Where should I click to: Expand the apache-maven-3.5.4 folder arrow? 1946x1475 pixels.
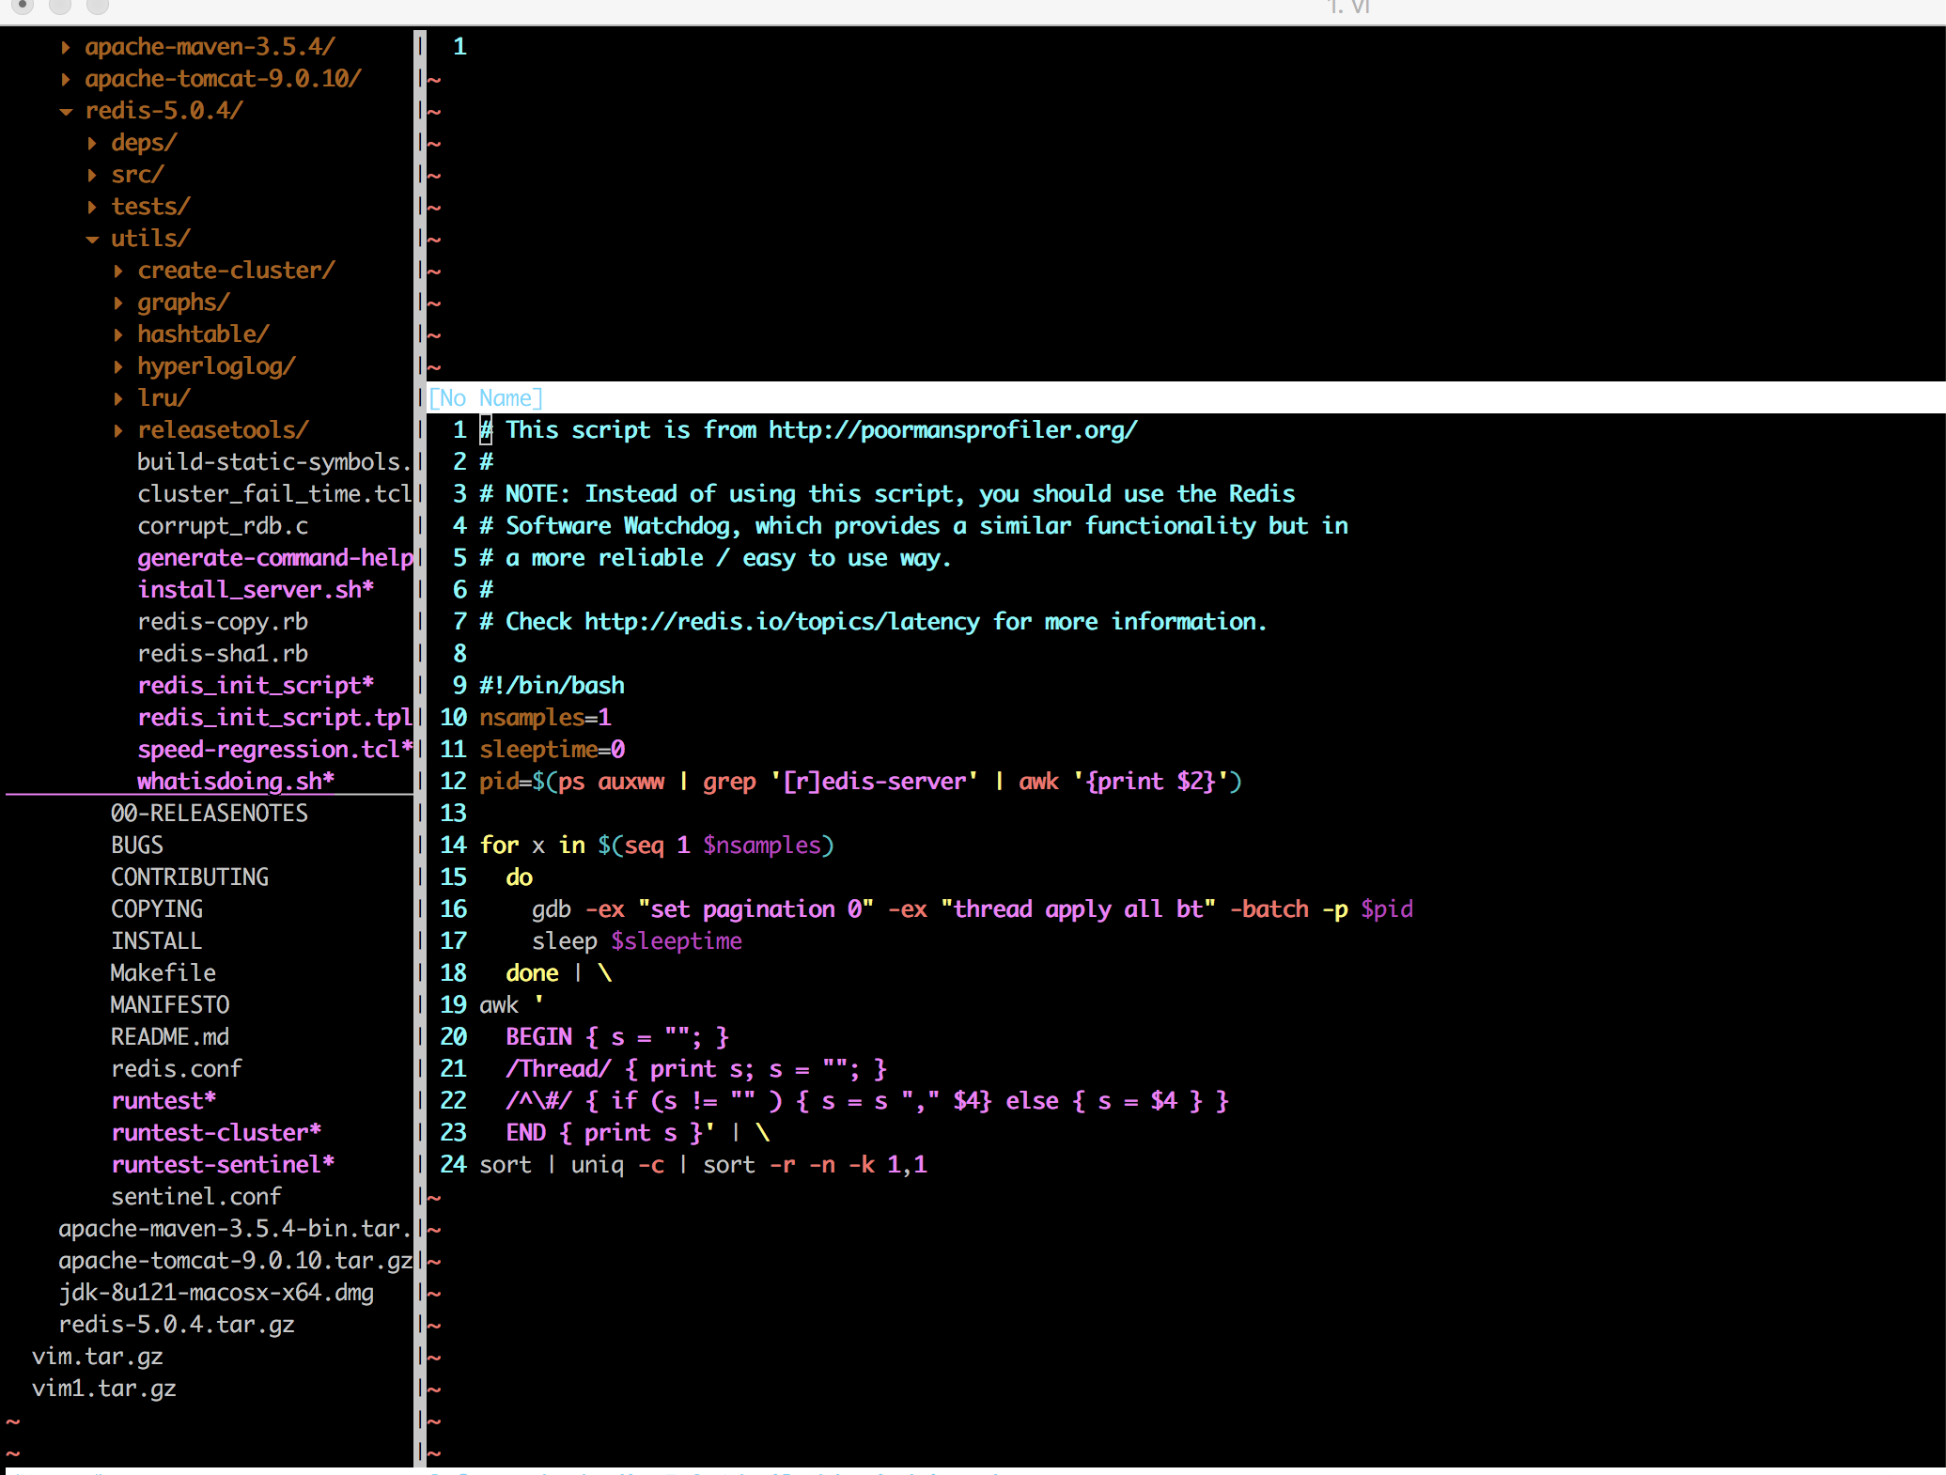65,47
